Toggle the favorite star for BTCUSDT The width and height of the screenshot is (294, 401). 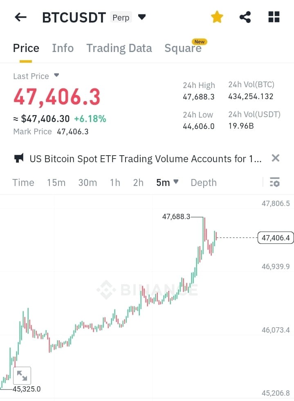pyautogui.click(x=217, y=17)
